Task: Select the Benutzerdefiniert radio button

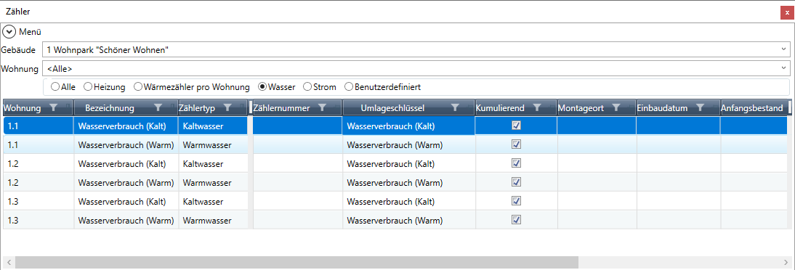Action: [x=349, y=87]
